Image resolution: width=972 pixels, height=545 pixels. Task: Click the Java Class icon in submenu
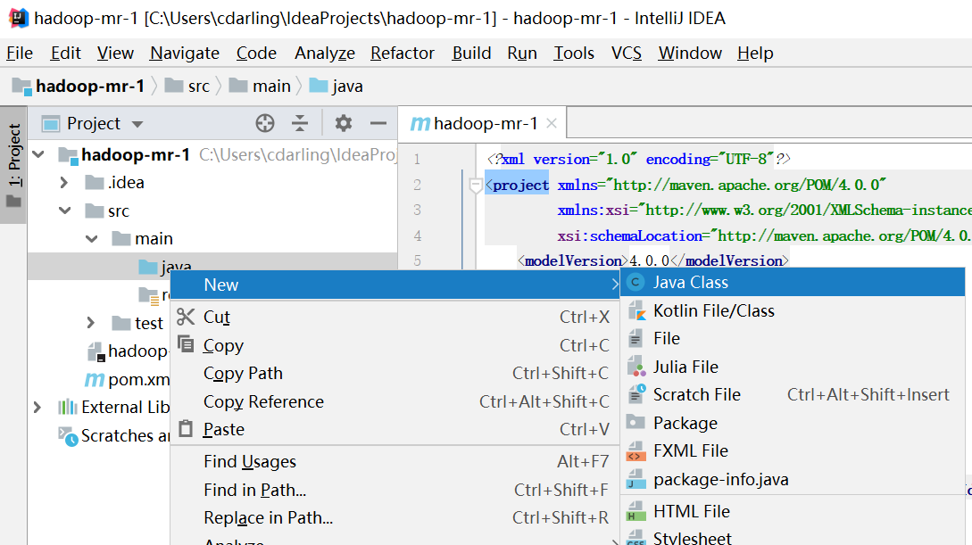coord(635,283)
